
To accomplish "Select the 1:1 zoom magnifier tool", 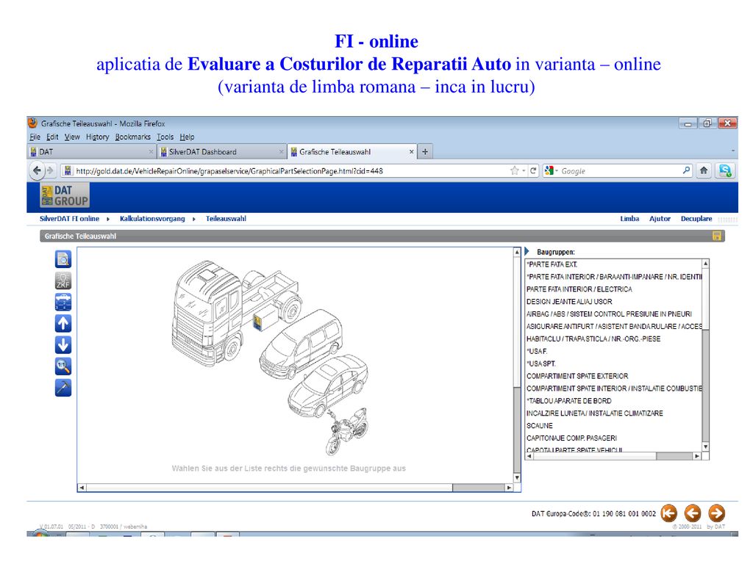I will [x=63, y=366].
